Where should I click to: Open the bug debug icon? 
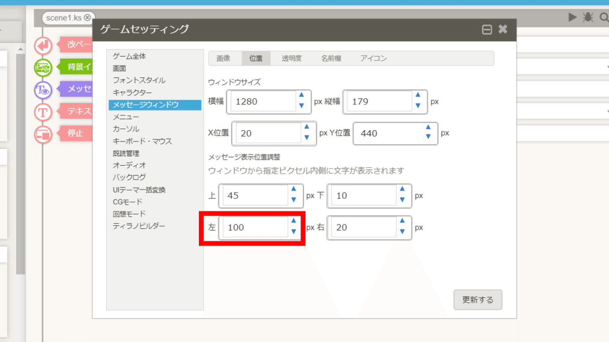pyautogui.click(x=588, y=18)
